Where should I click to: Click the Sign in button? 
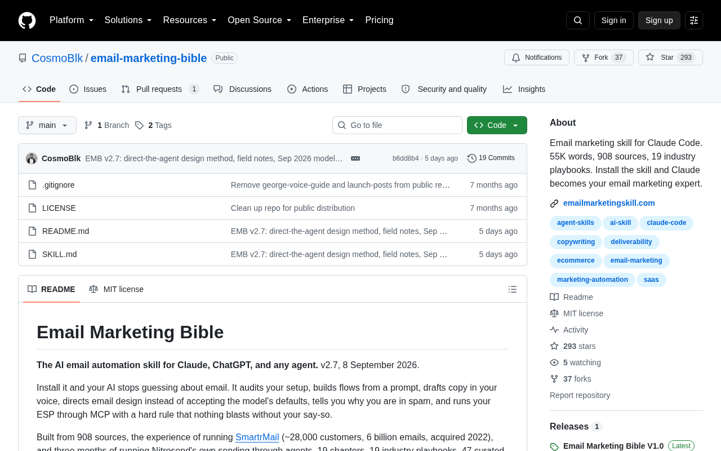click(614, 20)
